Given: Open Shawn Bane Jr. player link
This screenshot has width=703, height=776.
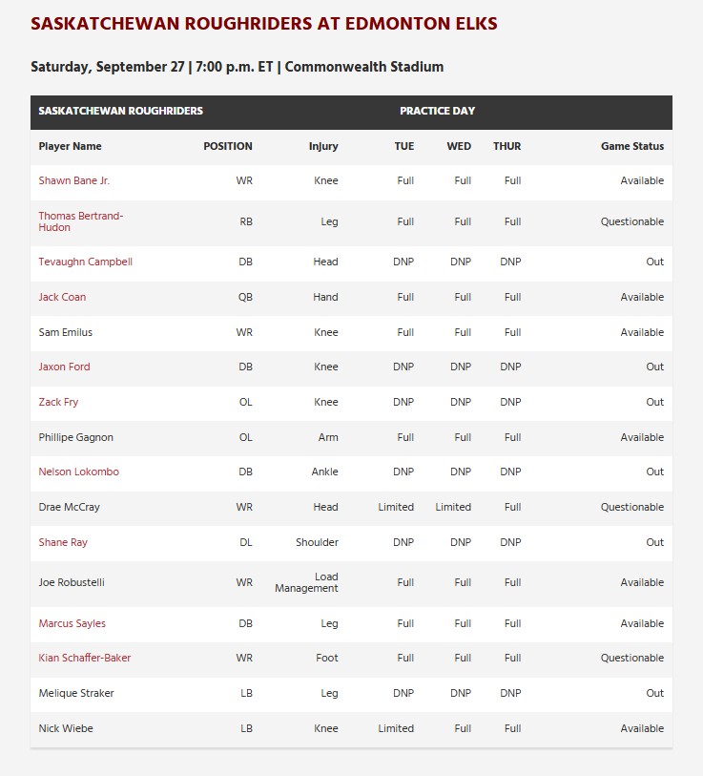Looking at the screenshot, I should point(73,180).
